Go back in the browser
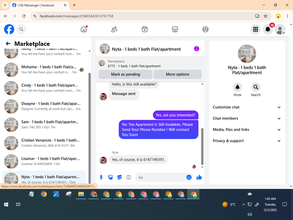 coord(6,16)
